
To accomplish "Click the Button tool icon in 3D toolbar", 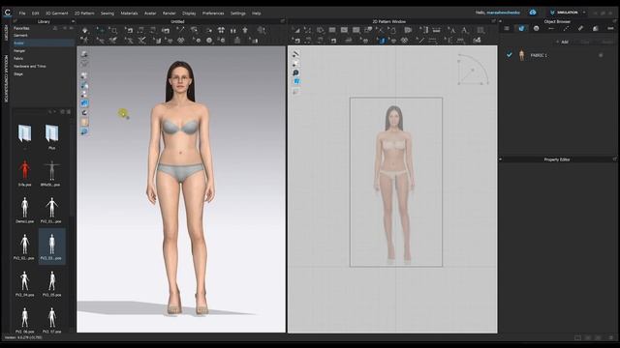I will (x=209, y=41).
